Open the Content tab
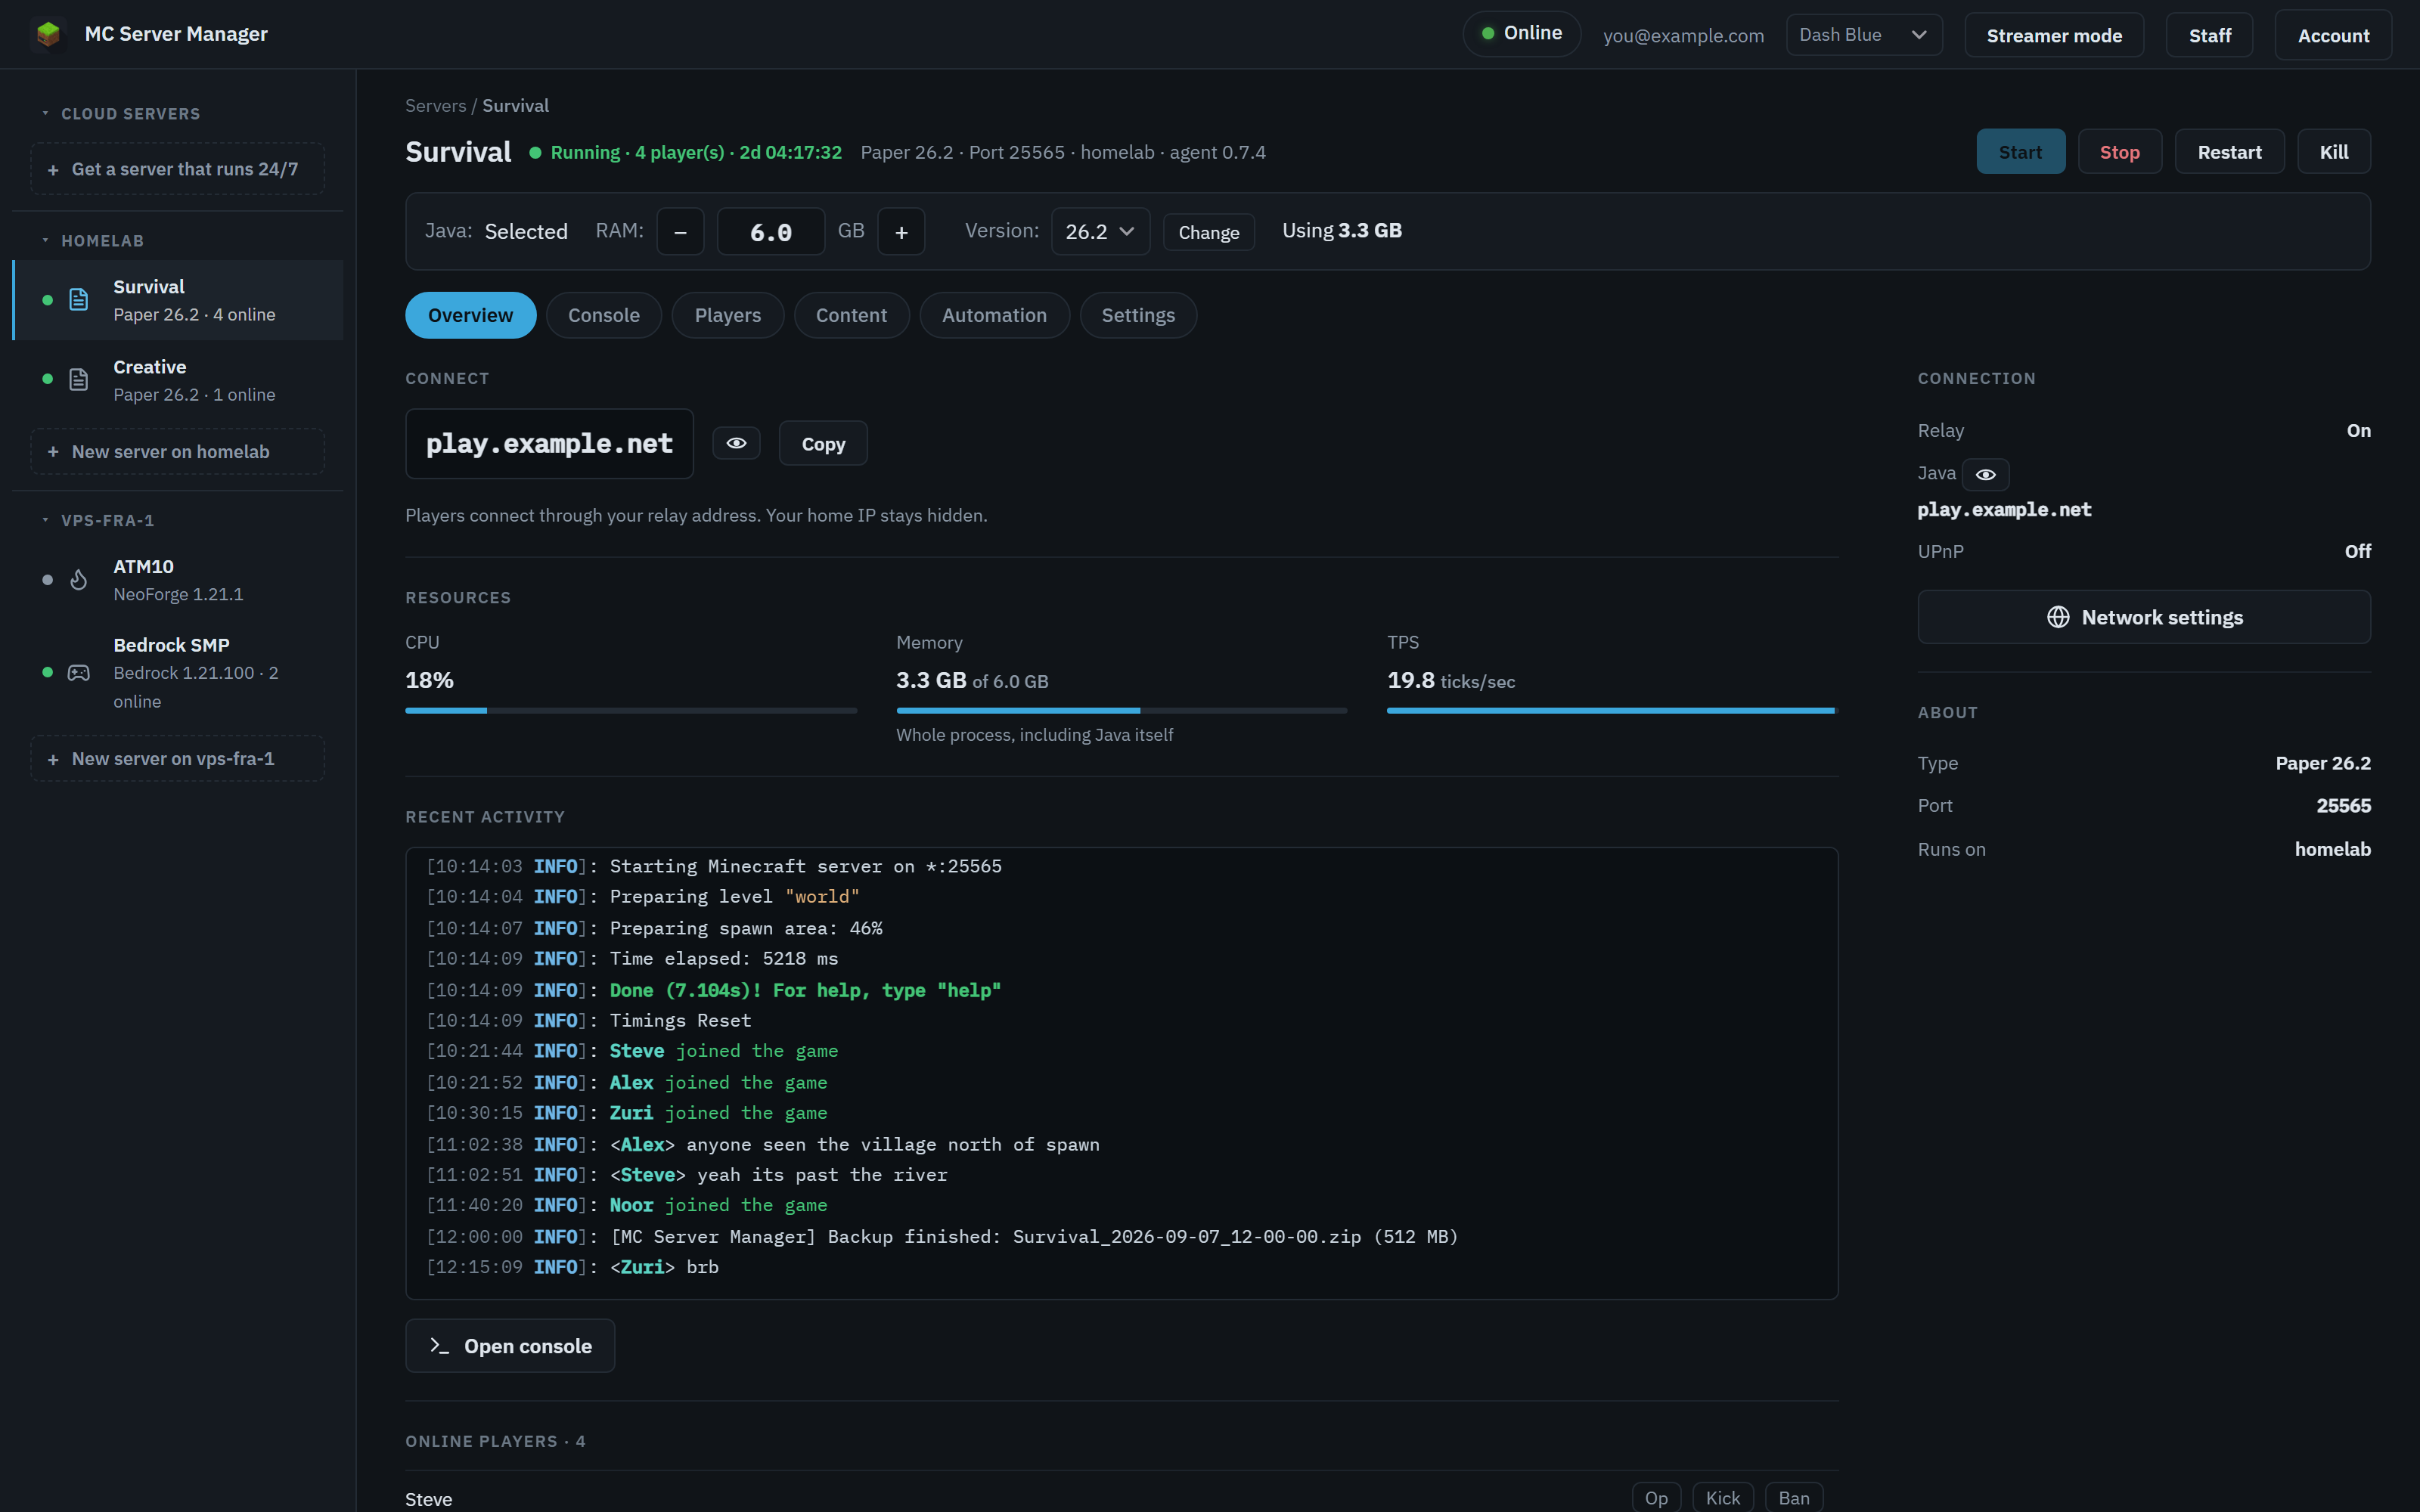Screen dimensions: 2420x1512 click(851, 315)
